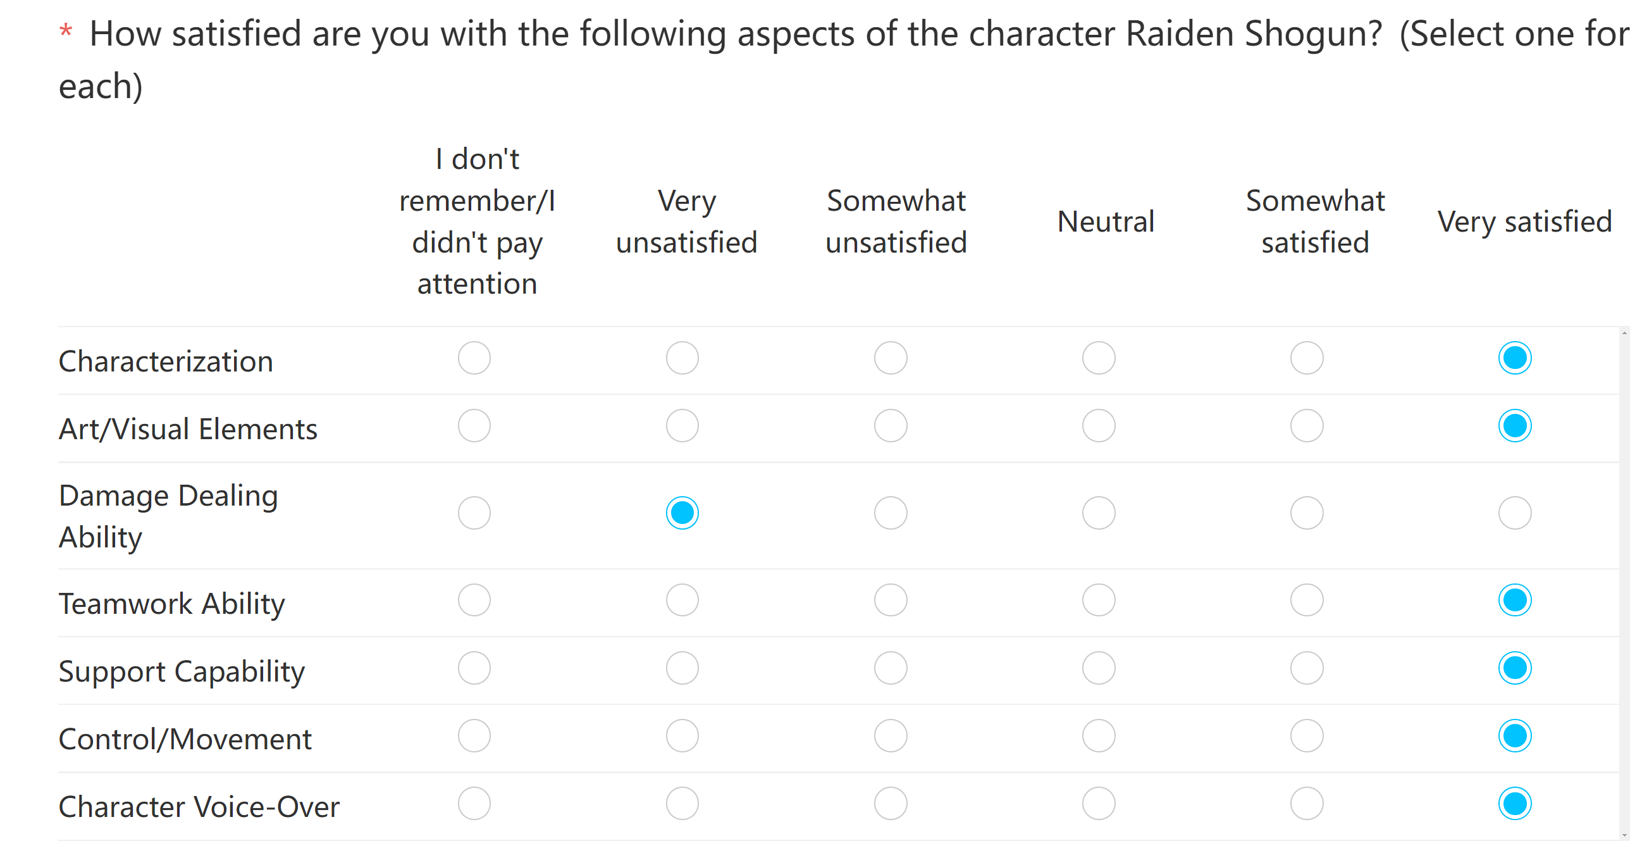
Task: Click the scrollbar up arrow beside the table
Action: click(1624, 333)
